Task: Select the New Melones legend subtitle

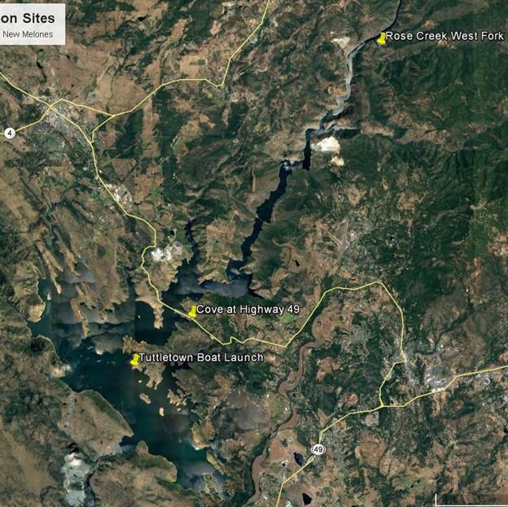Action: [28, 34]
